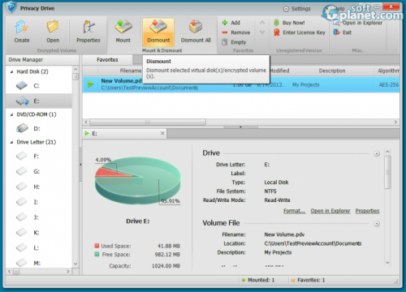The height and width of the screenshot is (292, 406).
Task: Select mounted drive E: in Drive Manager
Action: click(x=39, y=101)
